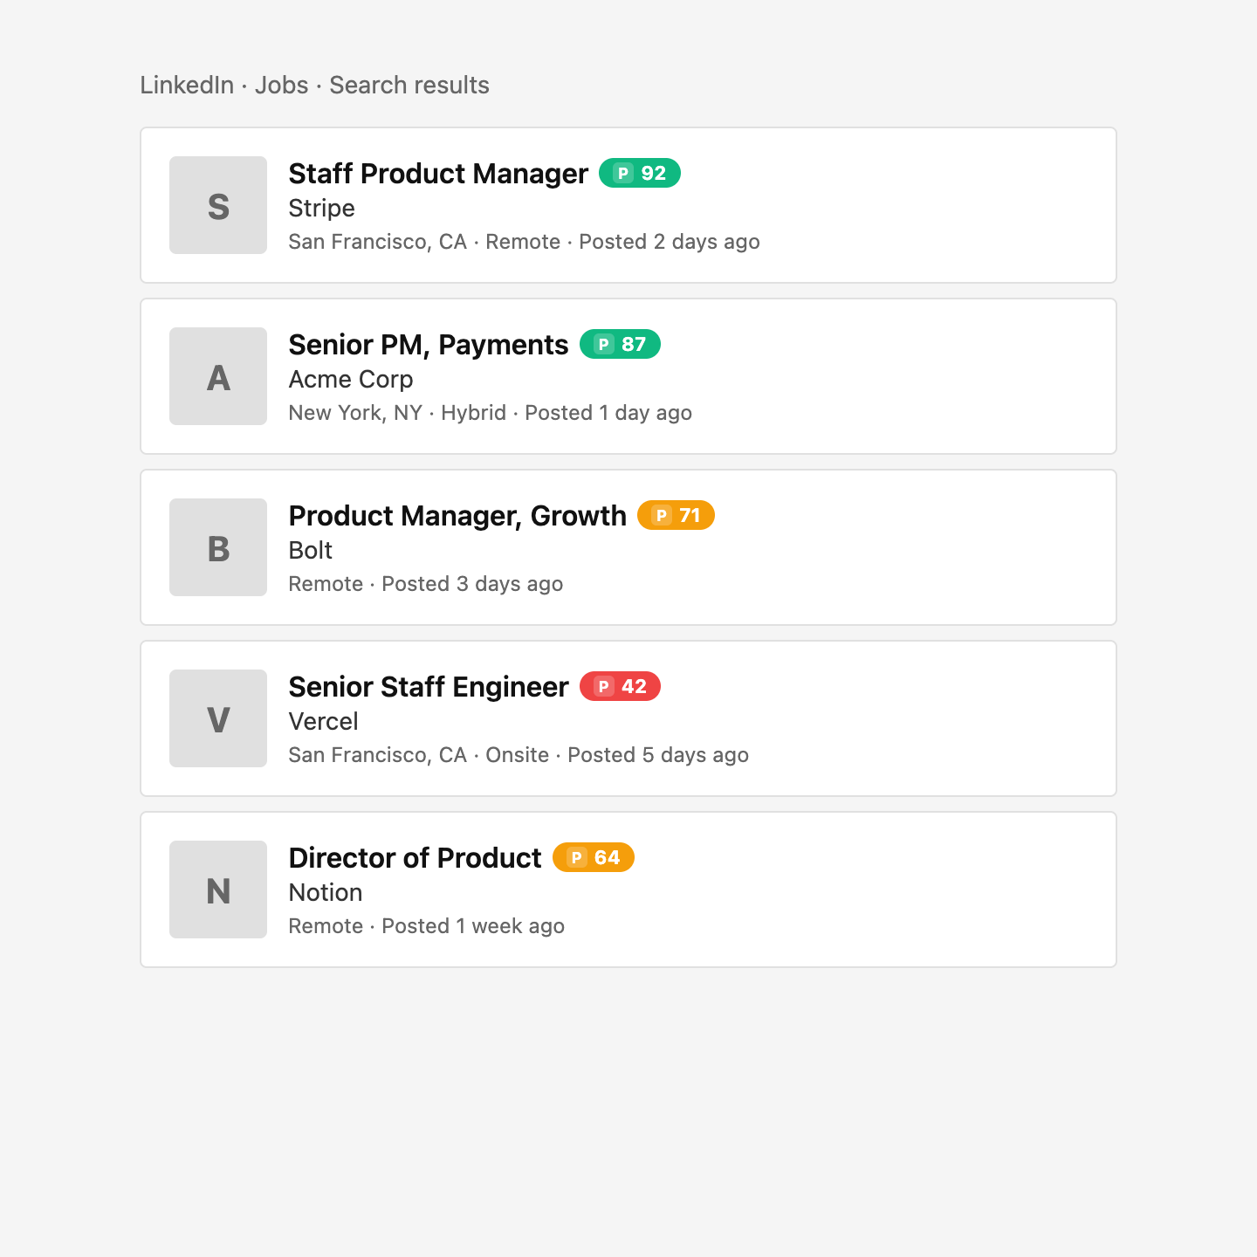1257x1257 pixels.
Task: Click the Senior Staff Engineer title
Action: click(427, 687)
